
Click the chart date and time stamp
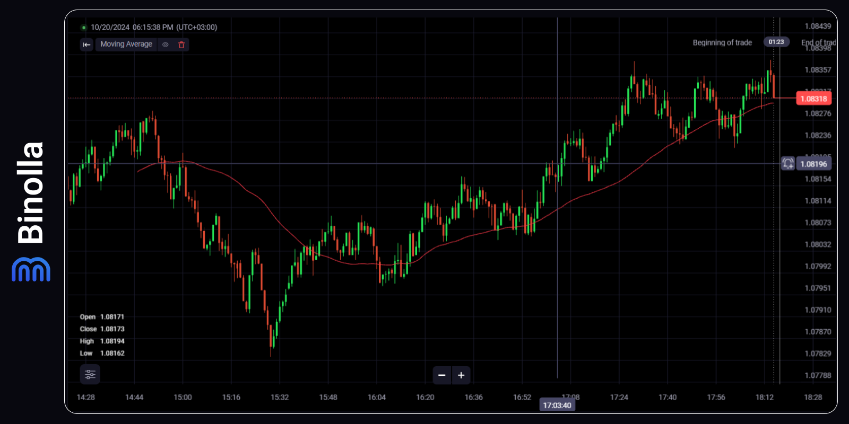(x=154, y=28)
